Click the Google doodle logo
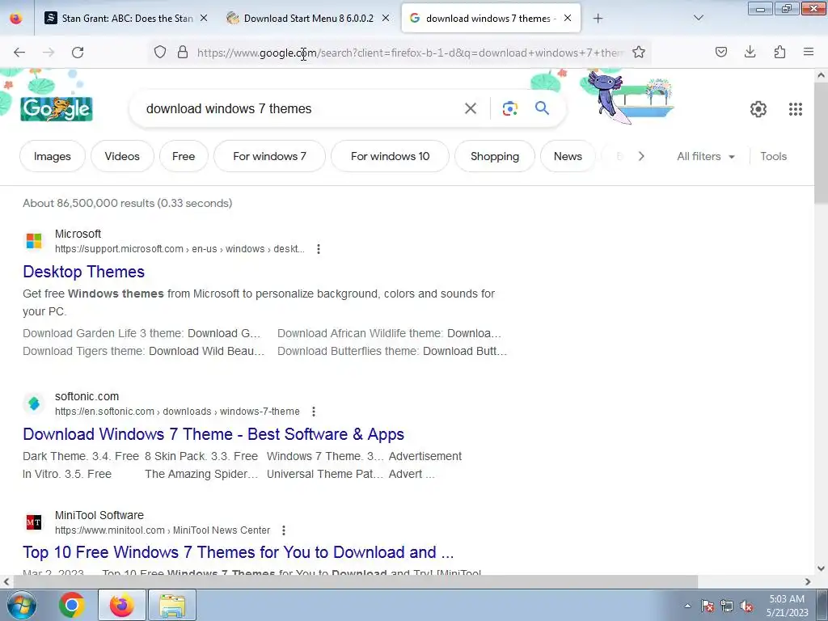The height and width of the screenshot is (621, 828). 57,109
